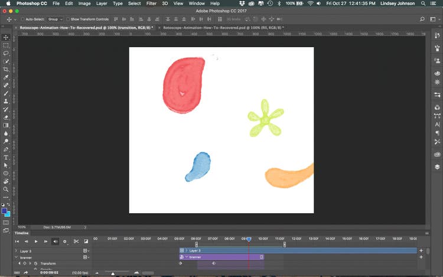This screenshot has height=277, width=443.
Task: Open the Timeline panel flyout menu
Action: tap(427, 233)
